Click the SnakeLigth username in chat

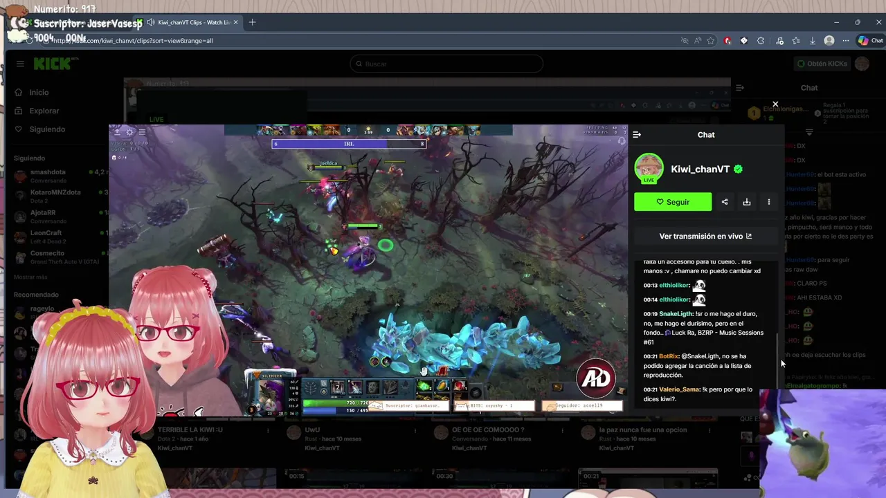676,314
